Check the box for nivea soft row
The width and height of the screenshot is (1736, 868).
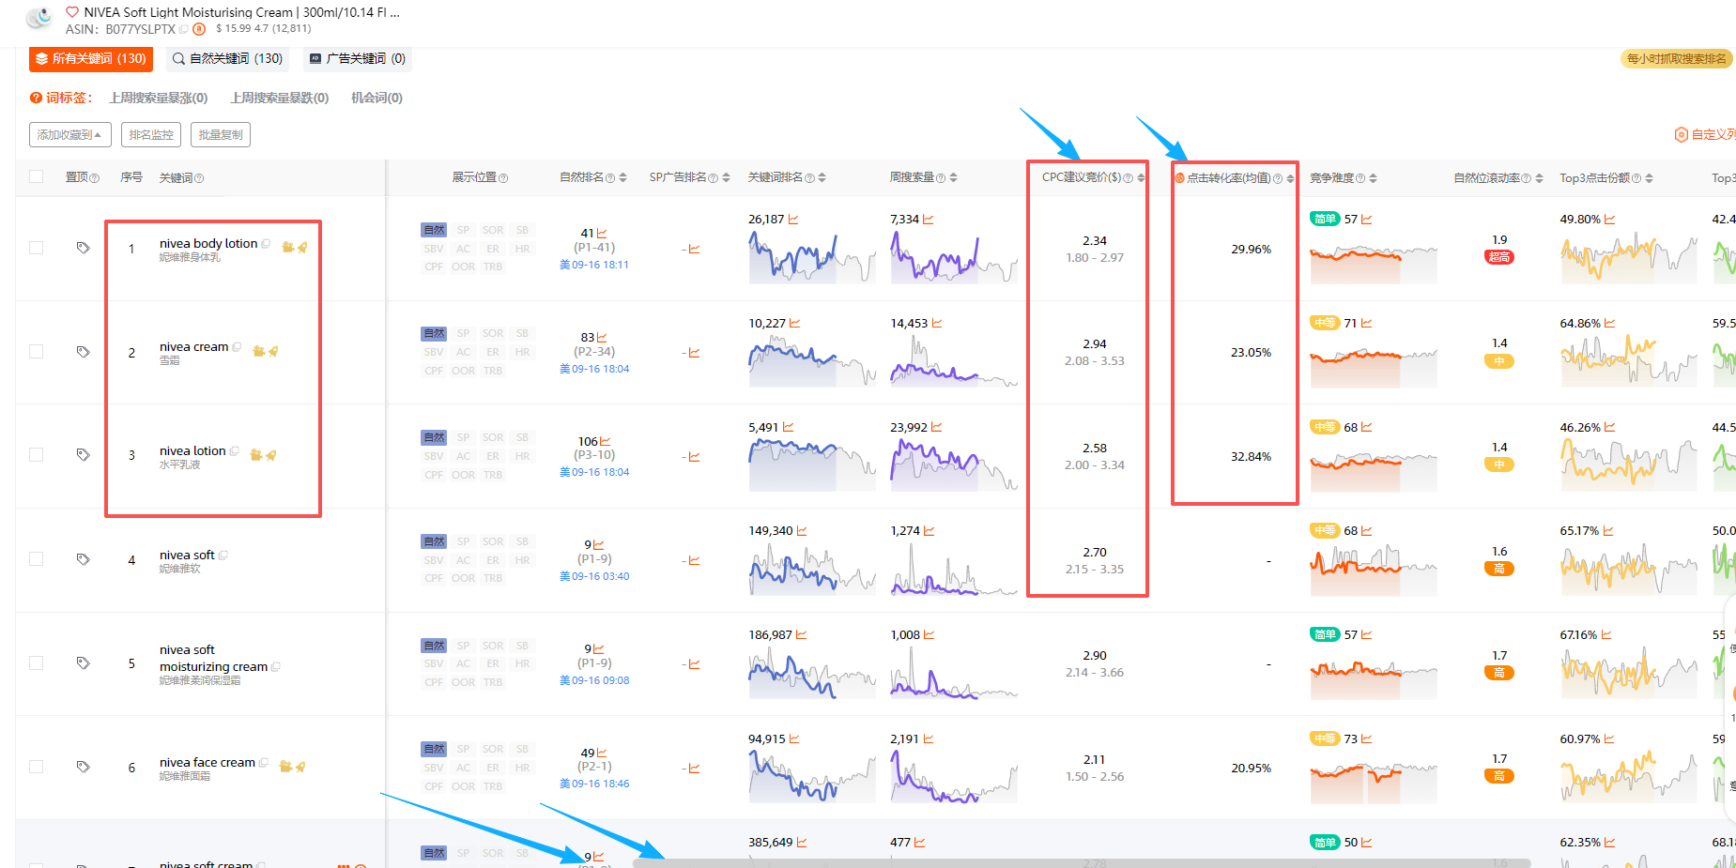coord(36,559)
